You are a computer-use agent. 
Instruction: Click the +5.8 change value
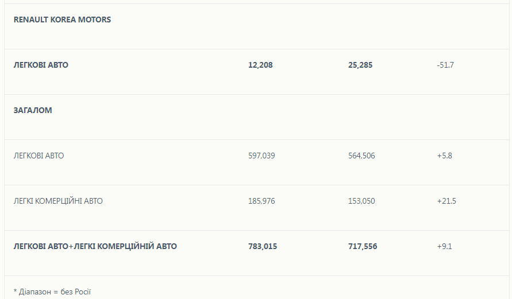pyautogui.click(x=444, y=156)
